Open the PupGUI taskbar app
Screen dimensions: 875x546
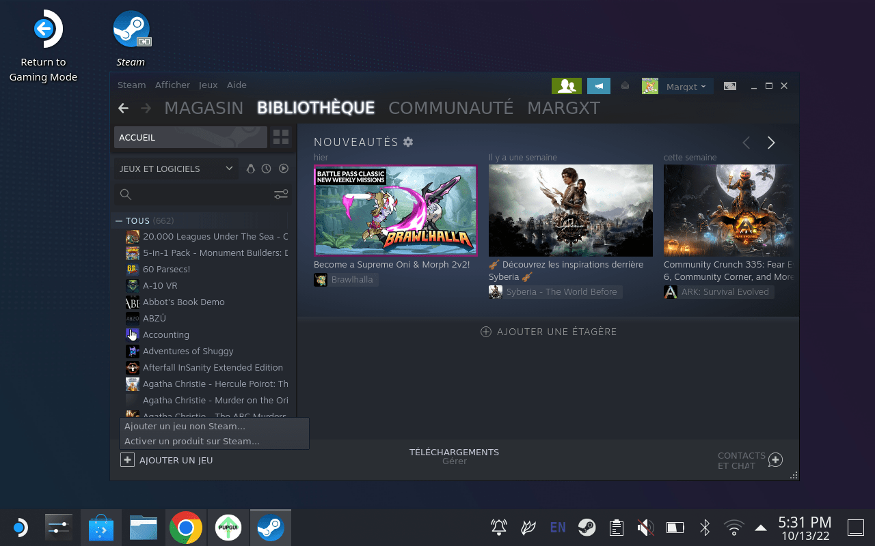(x=228, y=528)
